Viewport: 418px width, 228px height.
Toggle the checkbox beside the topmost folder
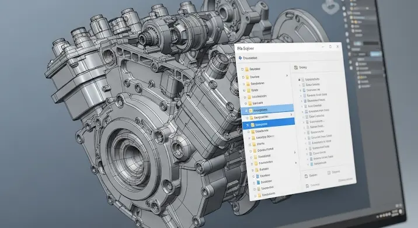point(242,69)
